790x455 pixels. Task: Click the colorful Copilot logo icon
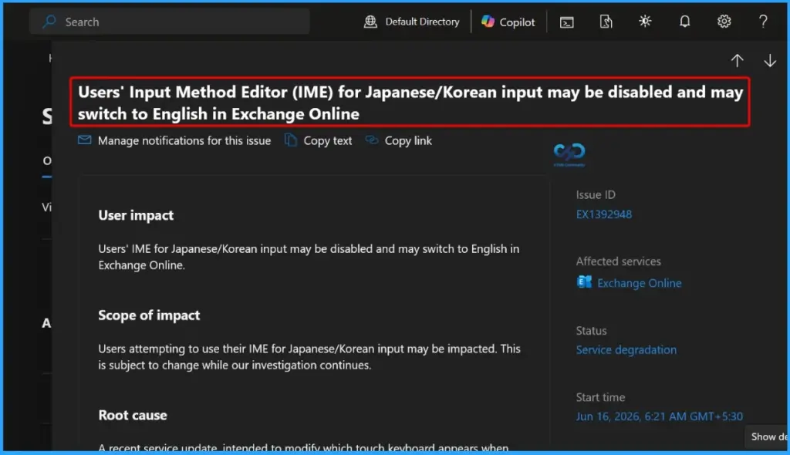pyautogui.click(x=488, y=21)
